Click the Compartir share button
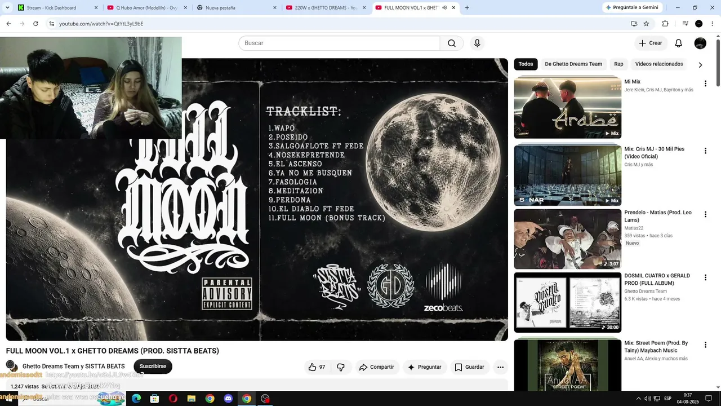The height and width of the screenshot is (406, 721). 377,367
